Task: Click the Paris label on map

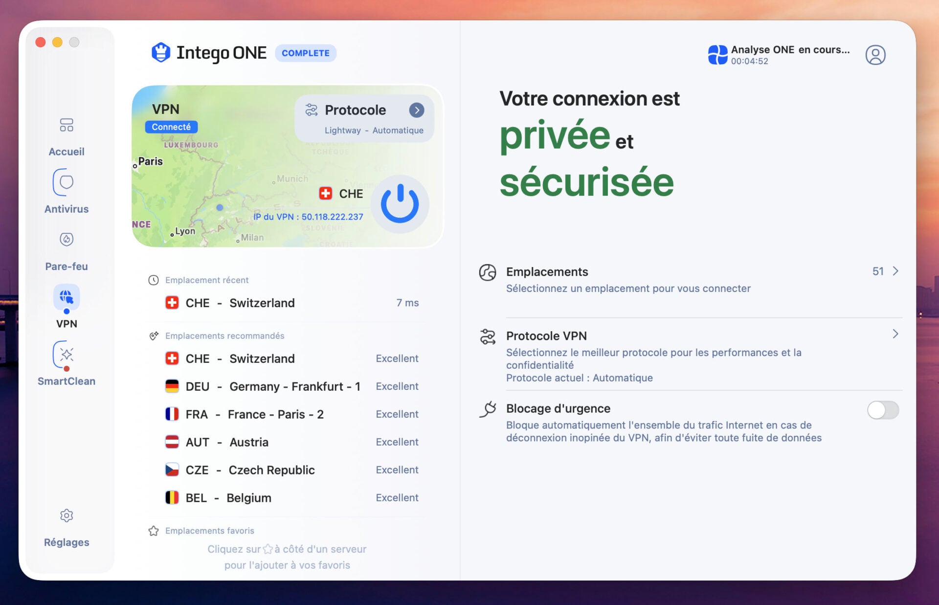Action: [150, 161]
